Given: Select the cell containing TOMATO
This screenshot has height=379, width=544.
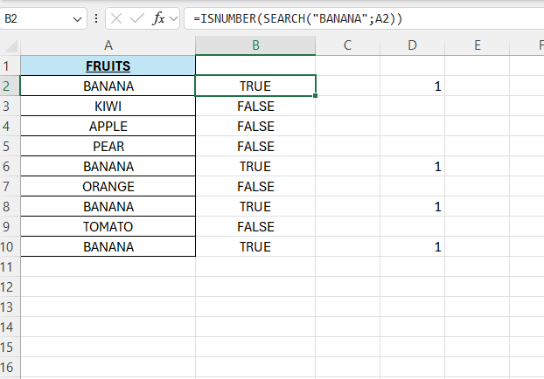Looking at the screenshot, I should click(108, 226).
